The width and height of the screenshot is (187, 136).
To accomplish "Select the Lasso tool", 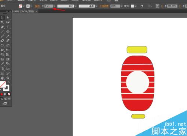I will [8, 22].
